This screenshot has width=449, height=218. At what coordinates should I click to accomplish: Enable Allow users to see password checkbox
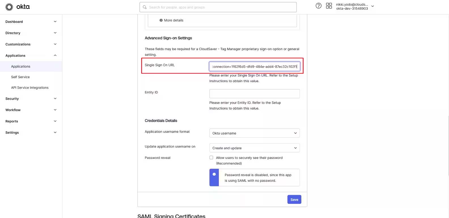[211, 158]
